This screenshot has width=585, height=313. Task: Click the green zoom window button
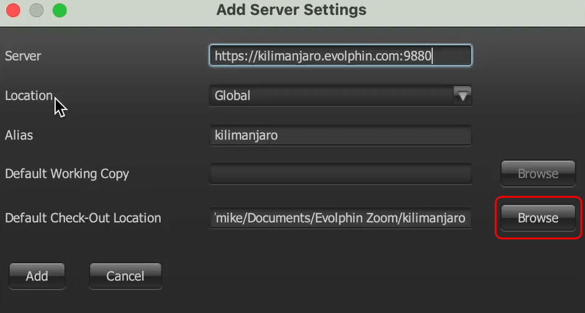(x=60, y=10)
